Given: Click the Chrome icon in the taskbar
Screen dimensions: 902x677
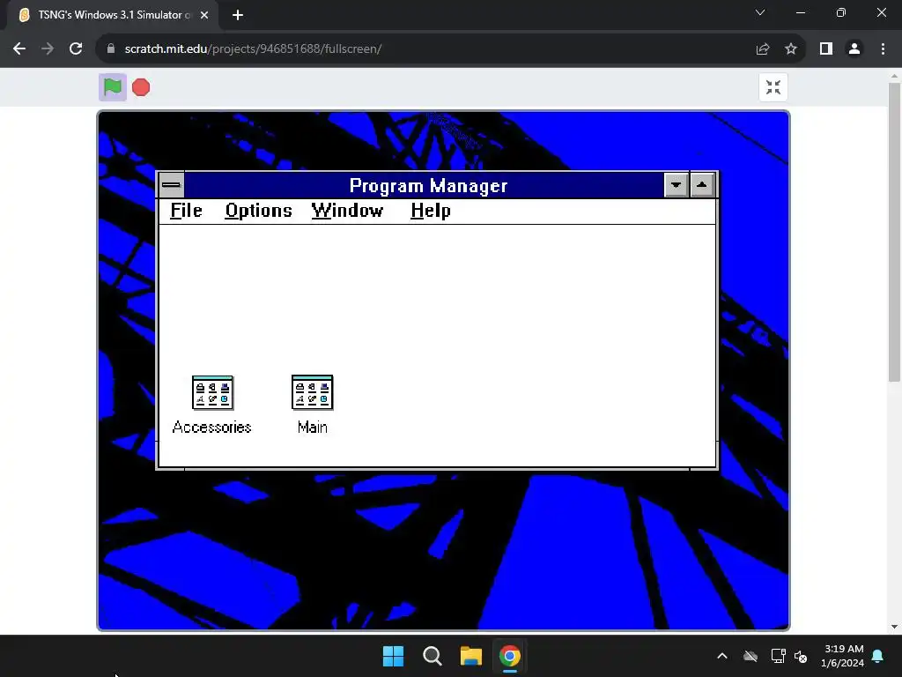Looking at the screenshot, I should [x=510, y=656].
